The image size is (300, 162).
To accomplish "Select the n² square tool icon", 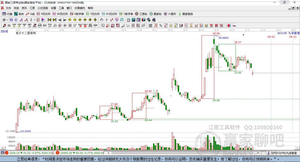I will [50, 26].
